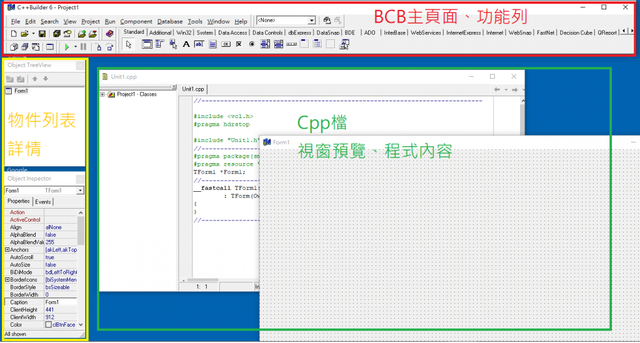Close the class explorer pane in editor
Viewport: 640px width, 343px height.
click(x=174, y=87)
